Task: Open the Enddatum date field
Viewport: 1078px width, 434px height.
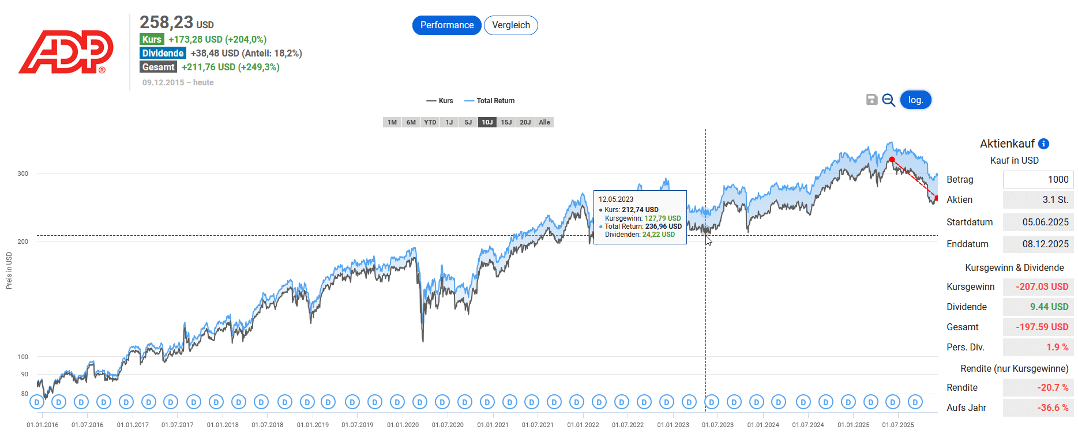Action: pyautogui.click(x=1038, y=244)
